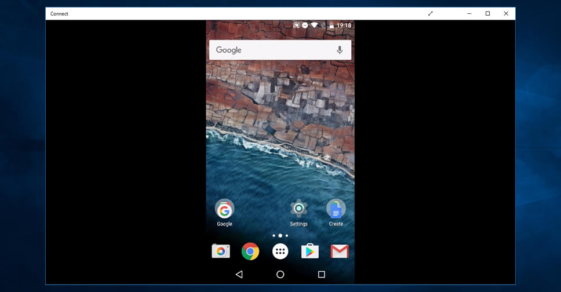
Task: Tap the battery status icon
Action: pyautogui.click(x=331, y=25)
